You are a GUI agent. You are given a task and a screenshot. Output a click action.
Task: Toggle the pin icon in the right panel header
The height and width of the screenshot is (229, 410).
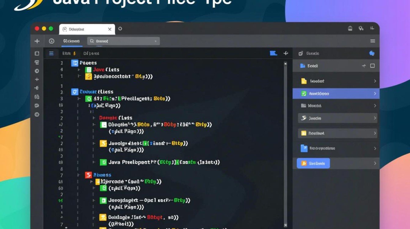(363, 66)
